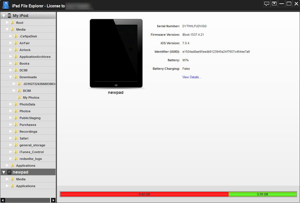Click the general_storage folder icon

tap(16, 145)
